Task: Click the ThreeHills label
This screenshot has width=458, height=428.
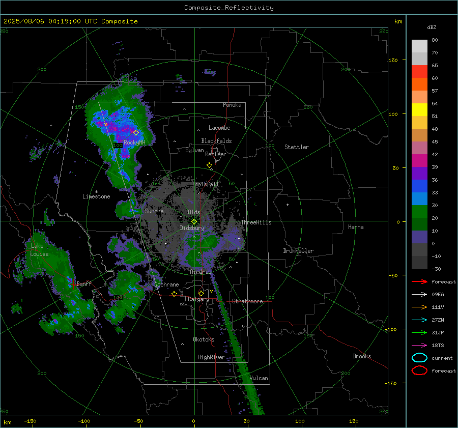Action: 256,222
